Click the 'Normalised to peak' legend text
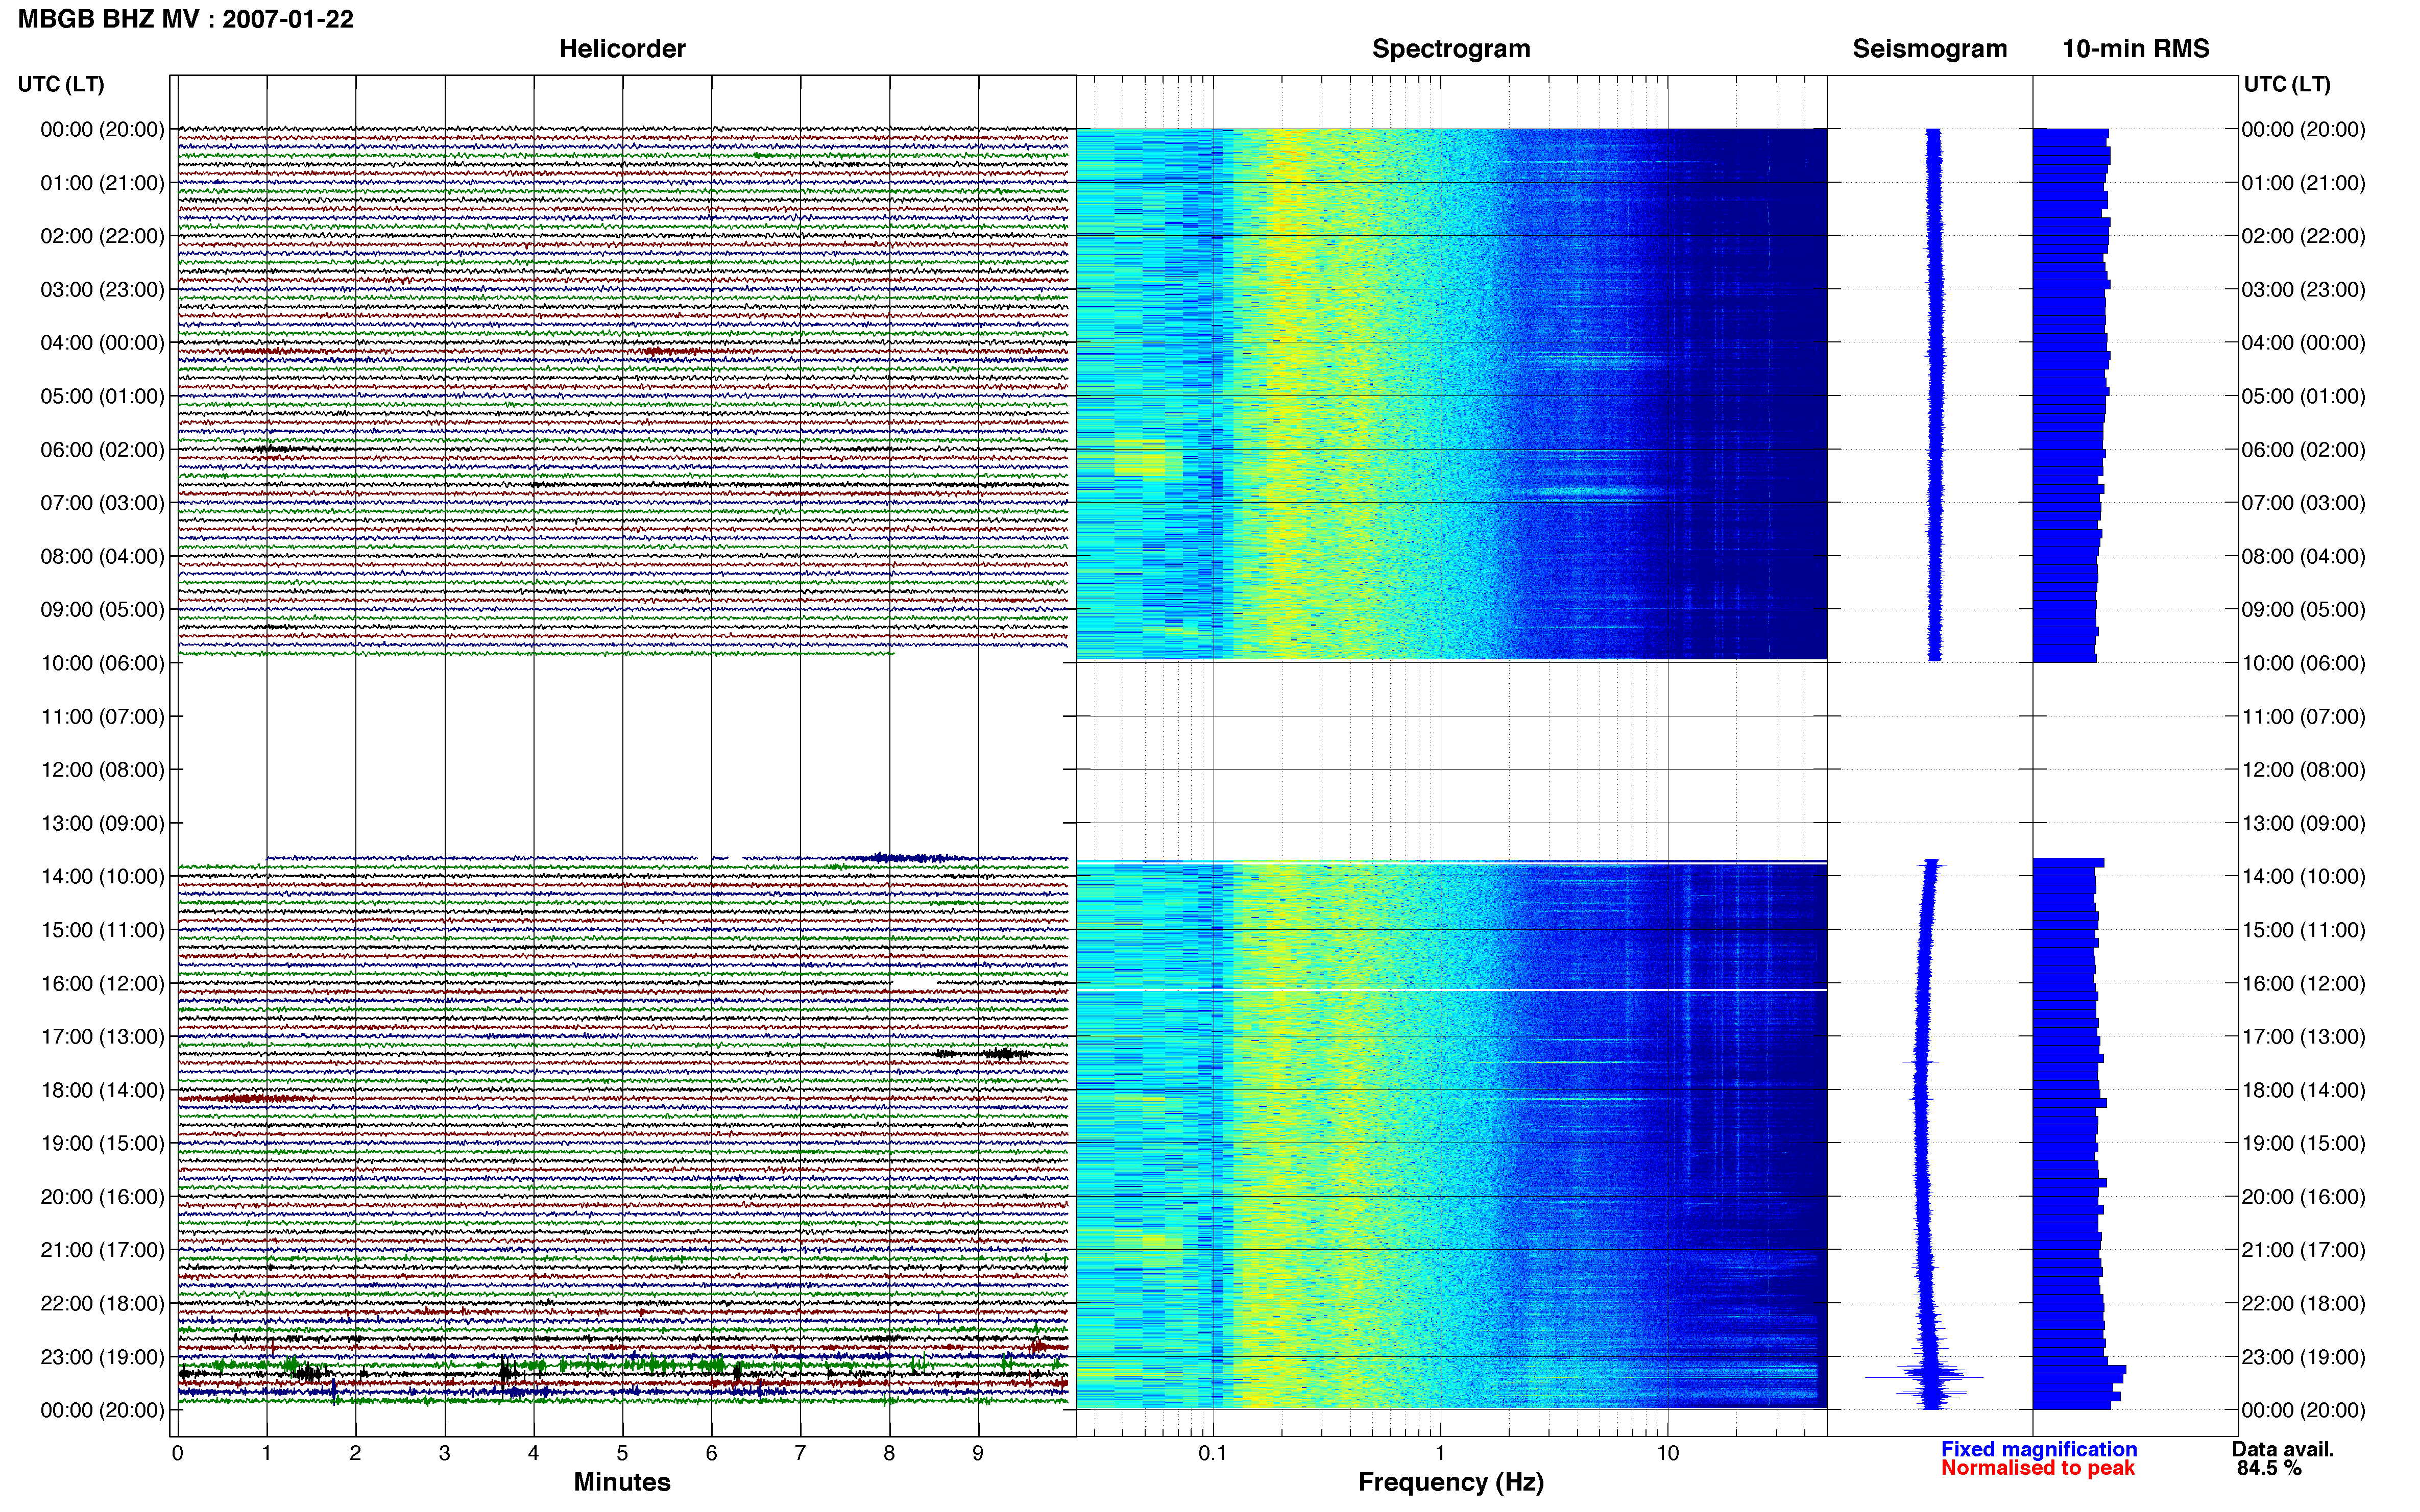The image size is (2420, 1512). tap(2038, 1468)
